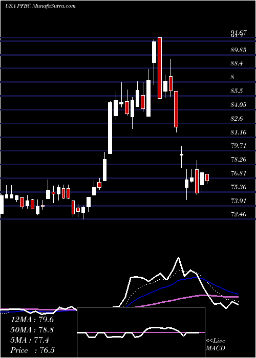Click the 5MA : 77.4 readout
The height and width of the screenshot is (358, 256).
tap(30, 341)
